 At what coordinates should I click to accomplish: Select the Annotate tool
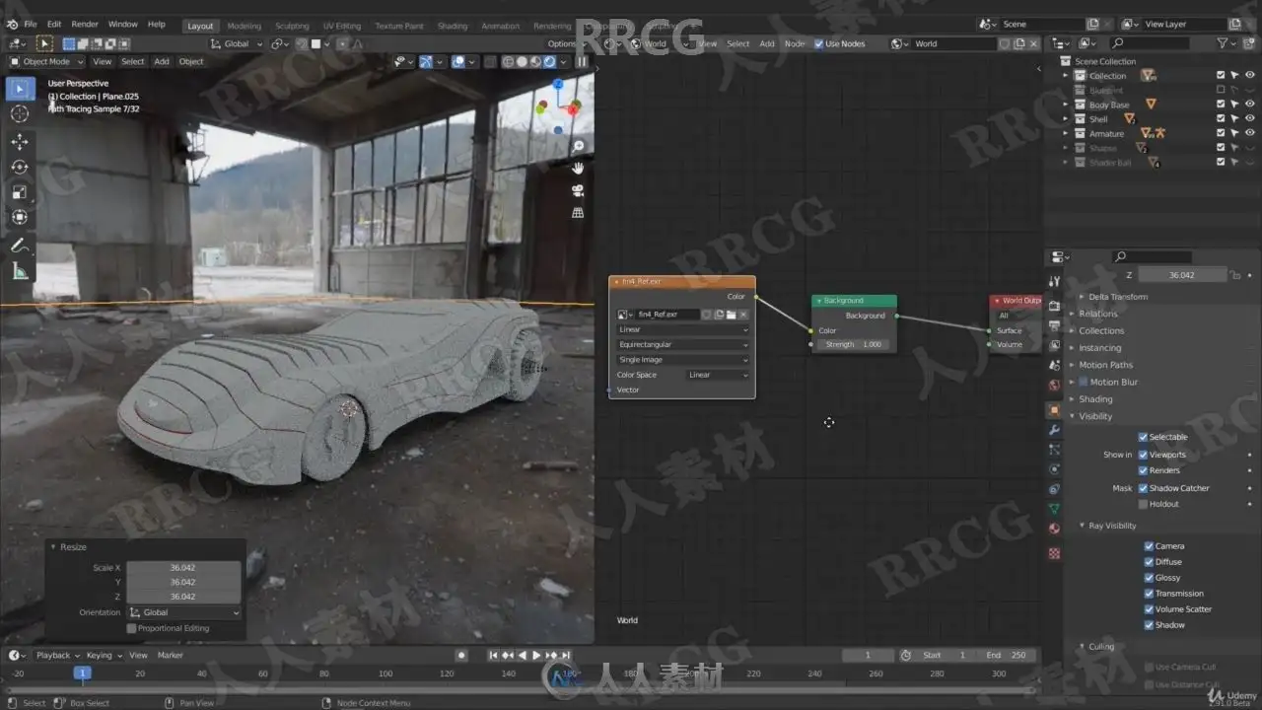[x=20, y=246]
